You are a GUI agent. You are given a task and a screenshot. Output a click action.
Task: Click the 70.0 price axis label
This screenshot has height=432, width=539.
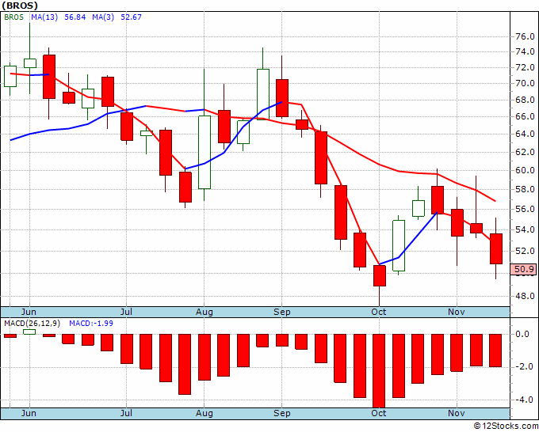[525, 83]
